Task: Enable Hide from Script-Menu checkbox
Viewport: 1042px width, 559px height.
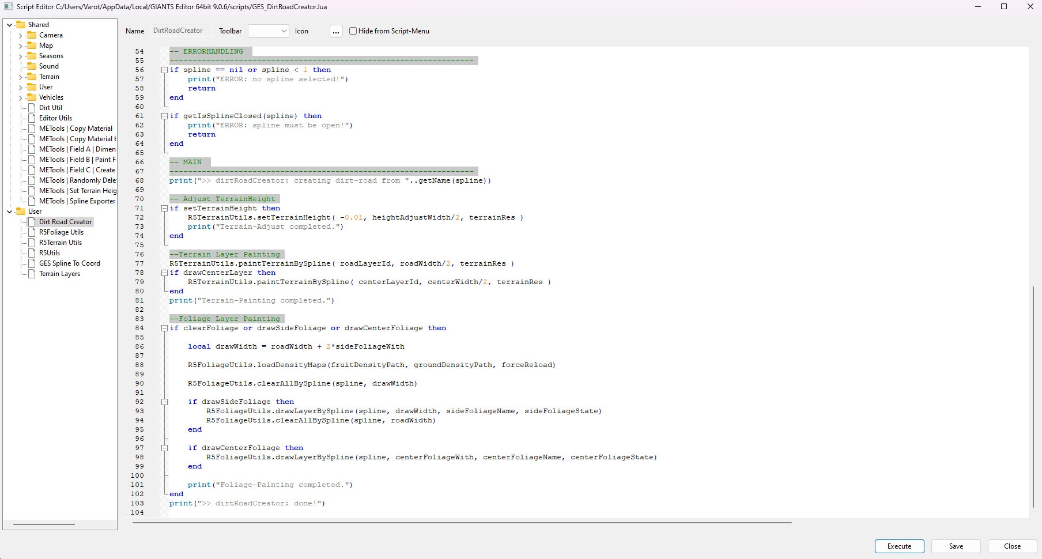Action: point(353,31)
